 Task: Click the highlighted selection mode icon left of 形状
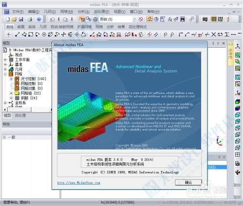click(82, 19)
